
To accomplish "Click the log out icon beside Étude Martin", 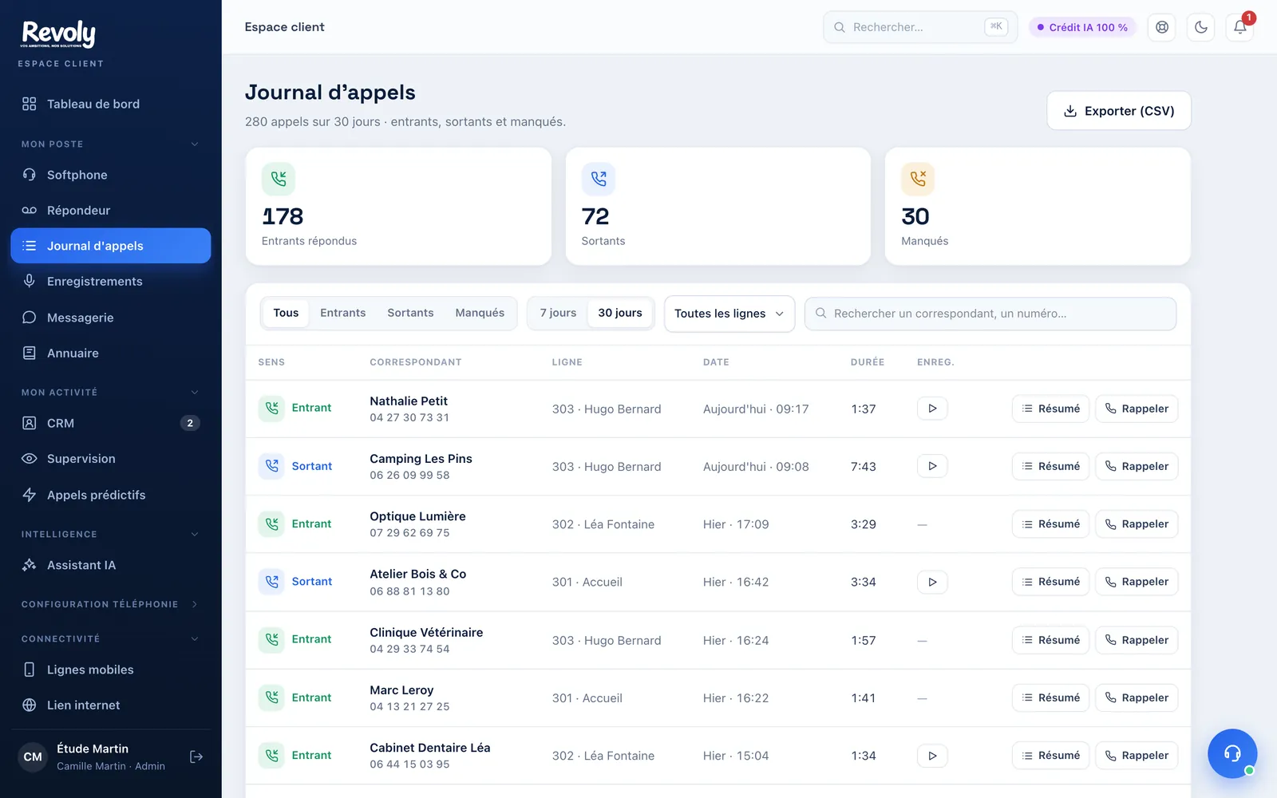I will click(196, 757).
